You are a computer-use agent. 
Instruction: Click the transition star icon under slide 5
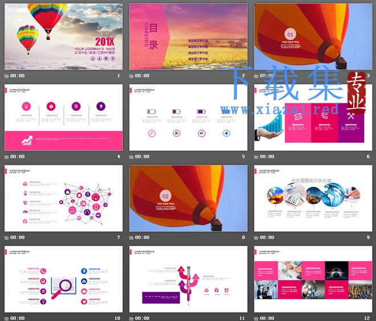point(132,157)
